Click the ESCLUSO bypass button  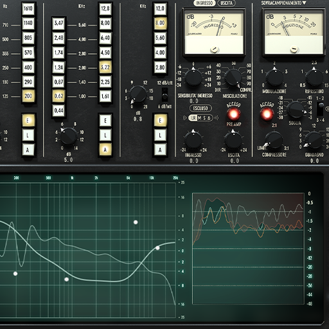pos(200,108)
